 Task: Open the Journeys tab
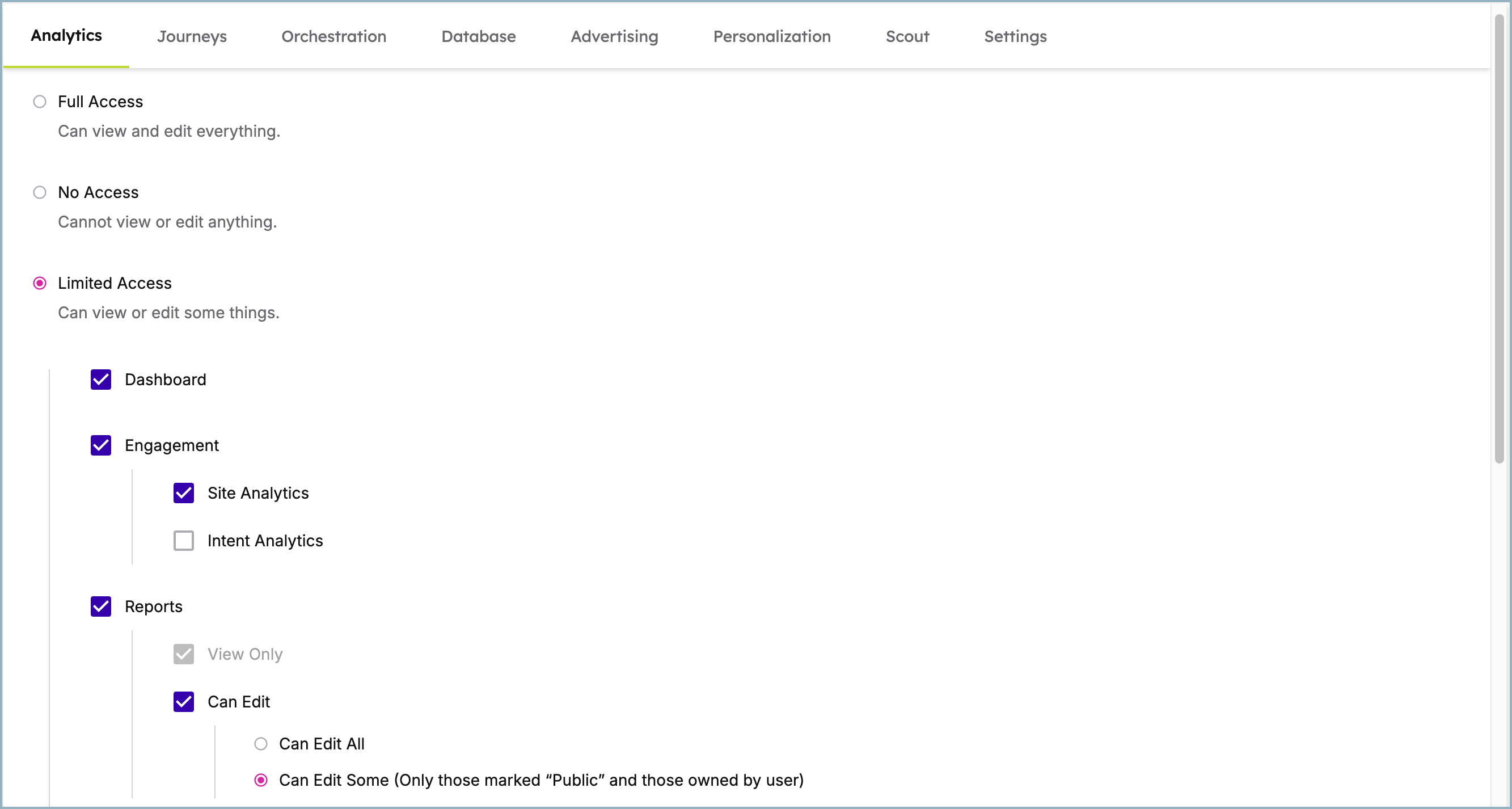pyautogui.click(x=192, y=36)
